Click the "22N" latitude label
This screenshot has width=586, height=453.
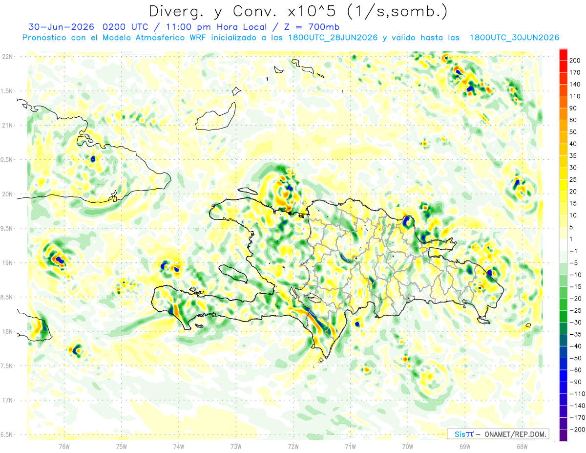pyautogui.click(x=7, y=57)
